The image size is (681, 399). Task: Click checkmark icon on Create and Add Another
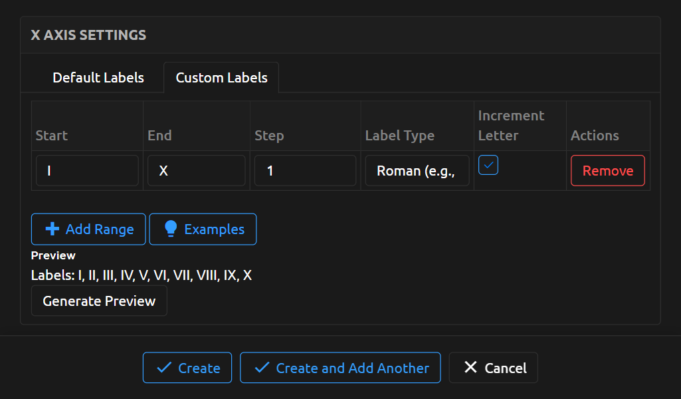pos(262,368)
